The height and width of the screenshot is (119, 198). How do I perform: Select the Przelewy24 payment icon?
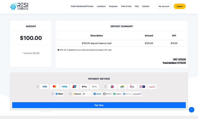click(152, 87)
